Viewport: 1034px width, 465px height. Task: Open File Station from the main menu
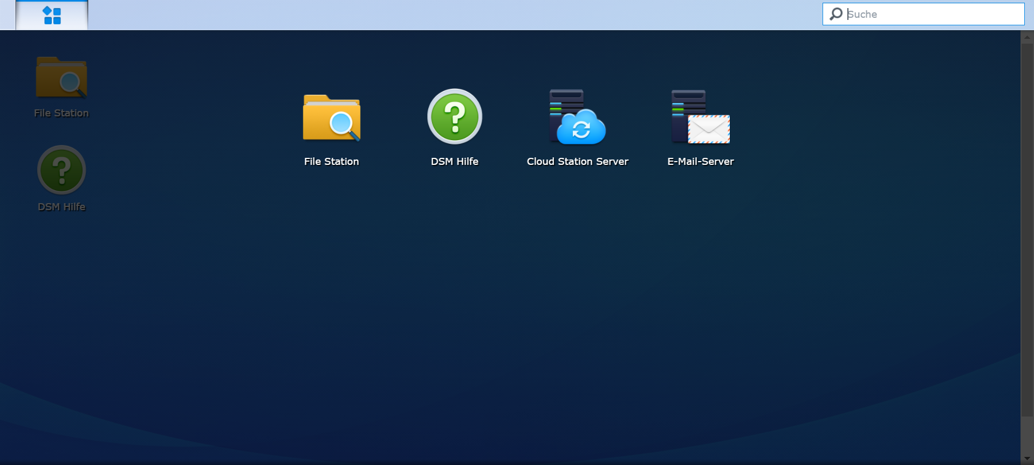(x=331, y=117)
